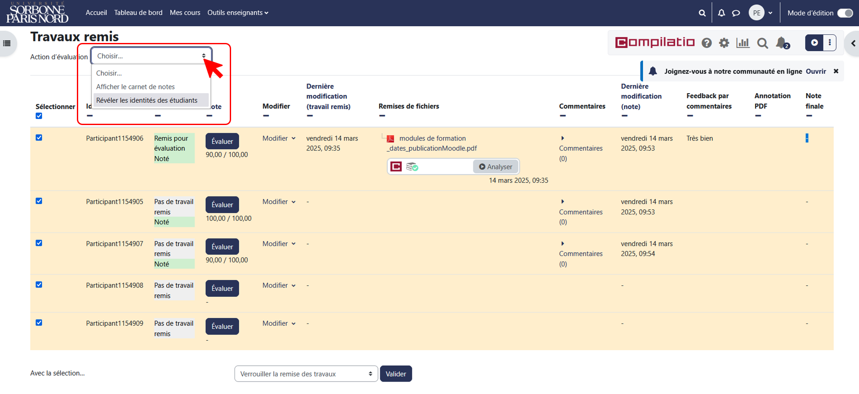Image resolution: width=859 pixels, height=394 pixels.
Task: Open the modules de formation PDF file link
Action: (432, 144)
